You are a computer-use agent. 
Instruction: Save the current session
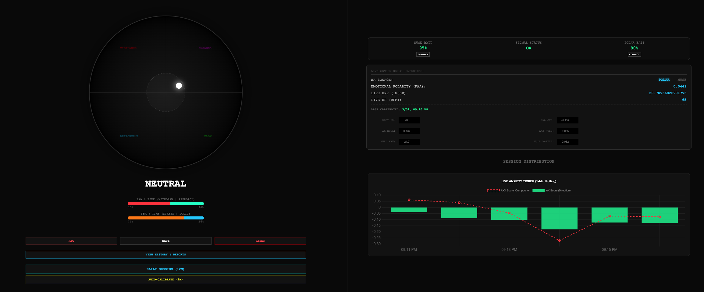(x=166, y=241)
